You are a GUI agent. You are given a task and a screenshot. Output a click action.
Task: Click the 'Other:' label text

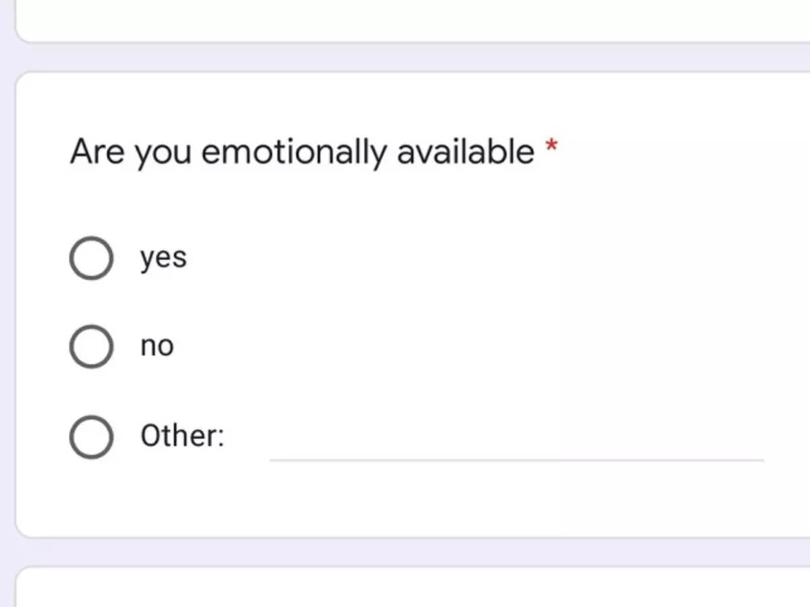tap(182, 436)
